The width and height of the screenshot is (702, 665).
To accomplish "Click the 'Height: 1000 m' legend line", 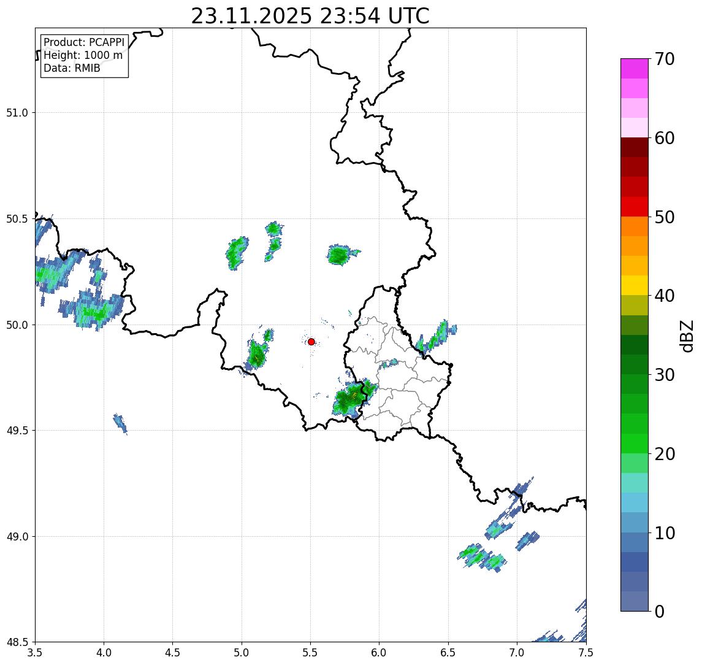I will click(x=83, y=56).
